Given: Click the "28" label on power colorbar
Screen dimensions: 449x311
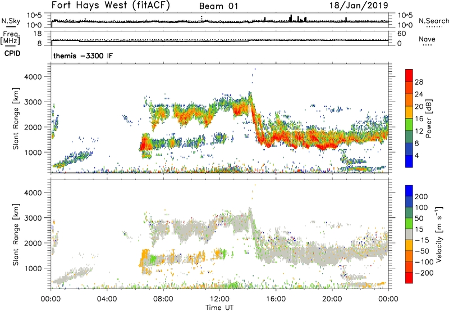Looking at the screenshot, I should (419, 82).
